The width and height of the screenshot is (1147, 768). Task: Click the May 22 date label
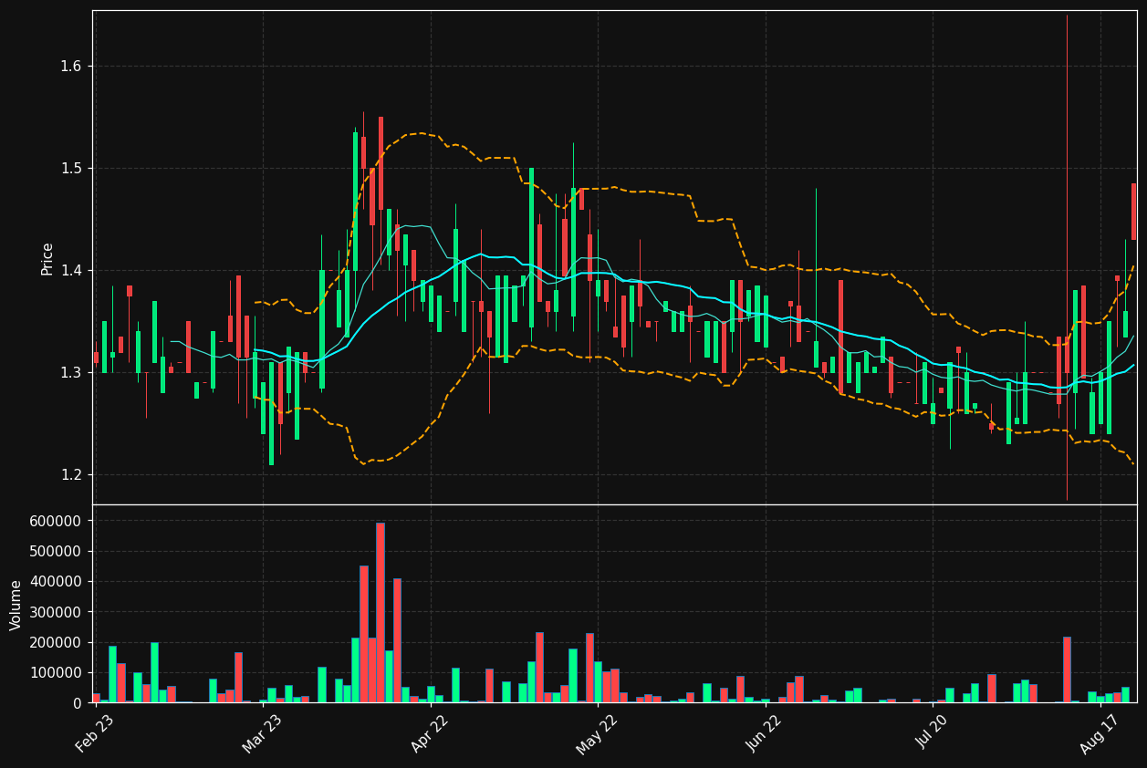597,733
